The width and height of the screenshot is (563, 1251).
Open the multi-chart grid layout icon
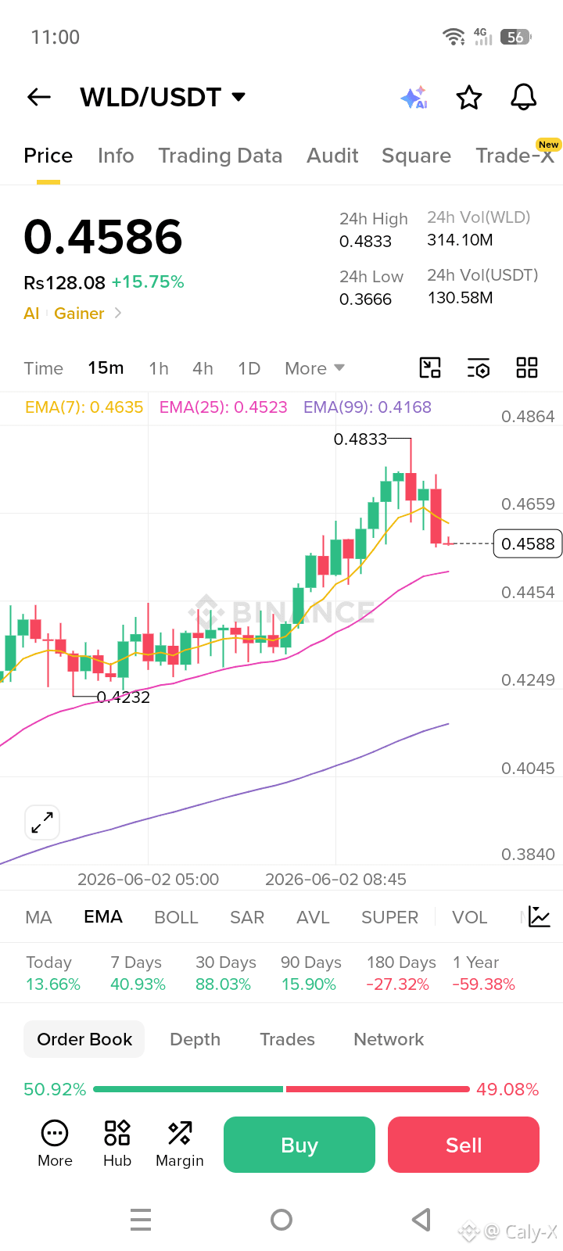(x=527, y=367)
